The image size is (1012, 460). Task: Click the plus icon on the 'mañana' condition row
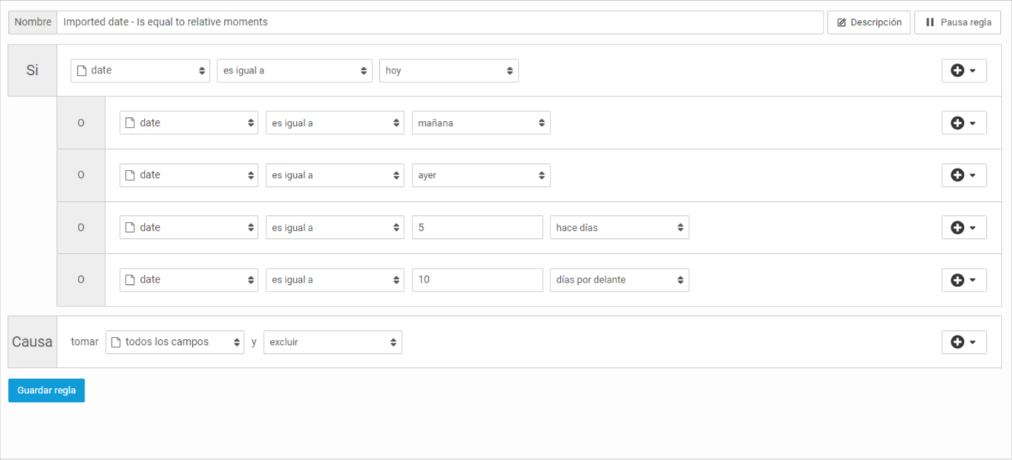957,123
